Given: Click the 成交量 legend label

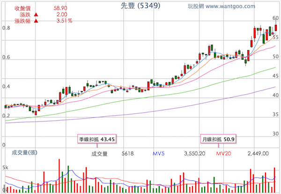Looking at the screenshot, I should tap(99, 154).
